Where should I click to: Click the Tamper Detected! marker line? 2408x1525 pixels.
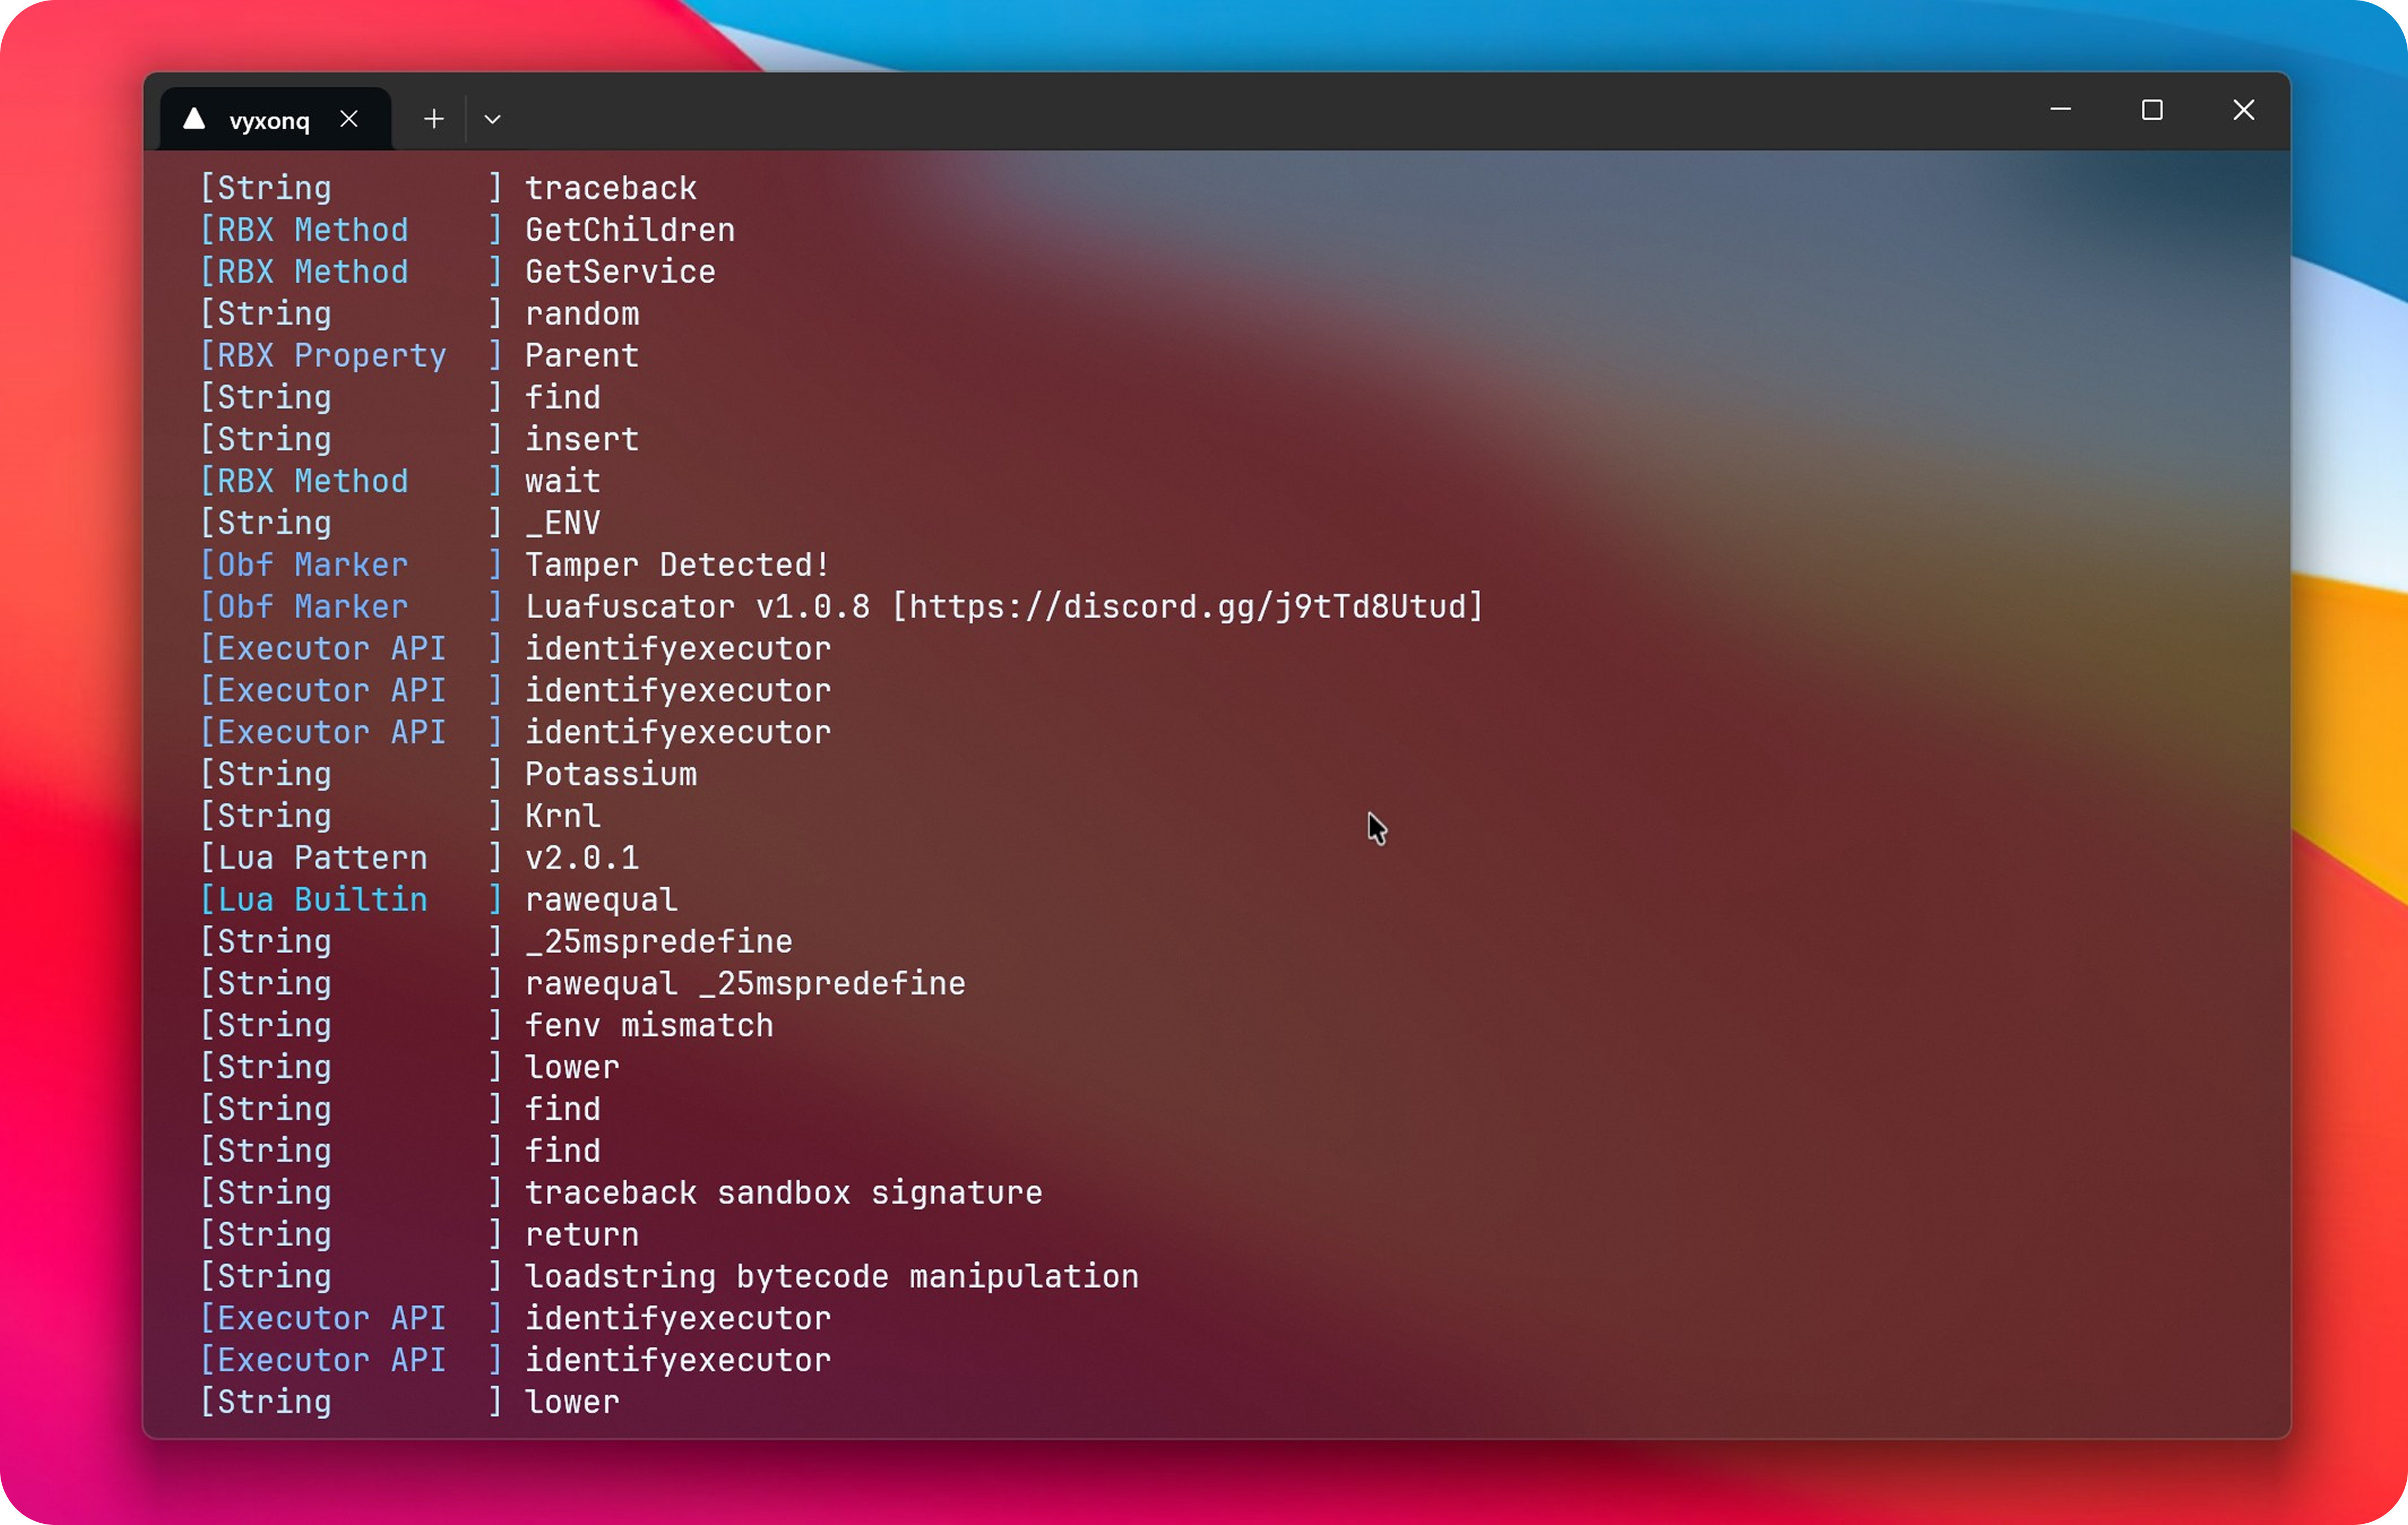677,564
